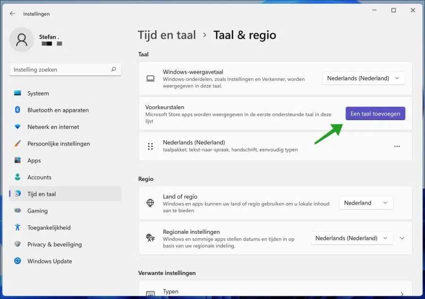
Task: Click the Windows-weergavetaal title text
Action: [193, 72]
